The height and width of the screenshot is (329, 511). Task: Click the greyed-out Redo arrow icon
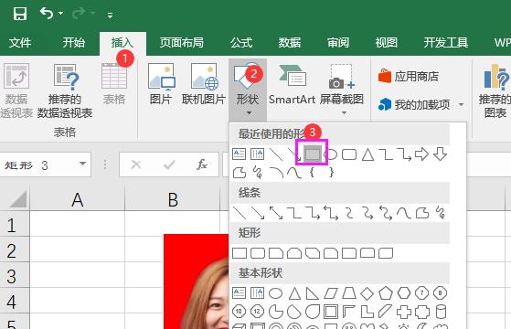point(79,14)
